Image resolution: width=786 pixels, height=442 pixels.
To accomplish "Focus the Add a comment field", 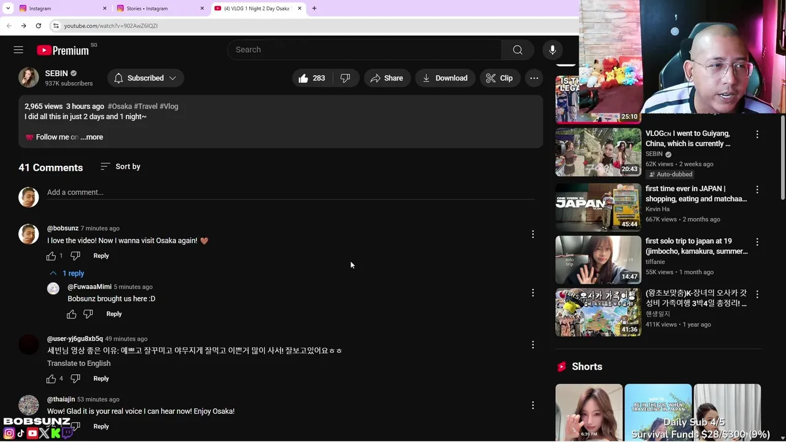I will point(290,192).
